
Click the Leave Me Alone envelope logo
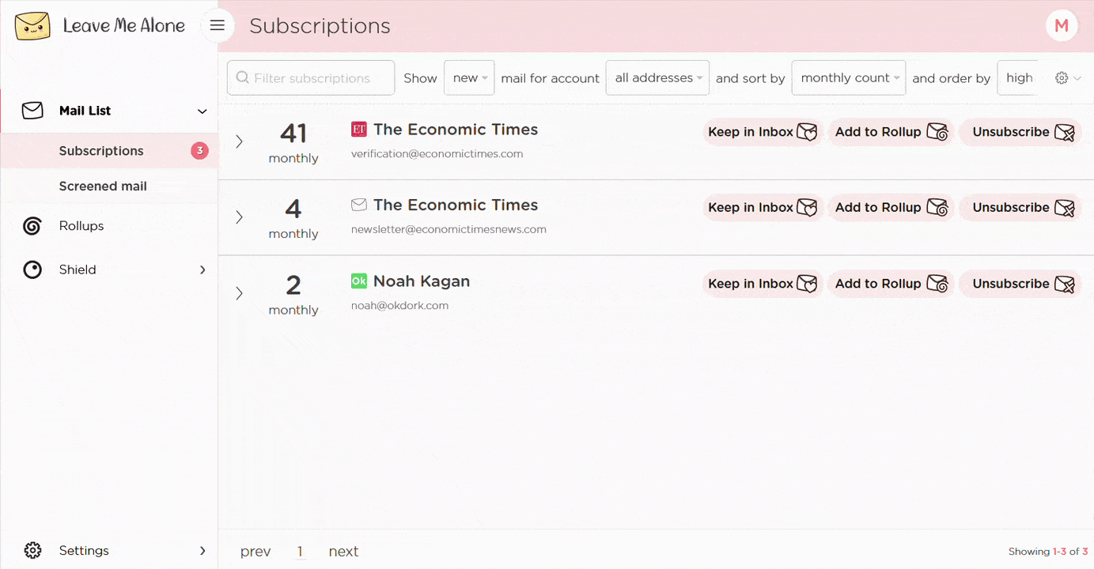(32, 26)
